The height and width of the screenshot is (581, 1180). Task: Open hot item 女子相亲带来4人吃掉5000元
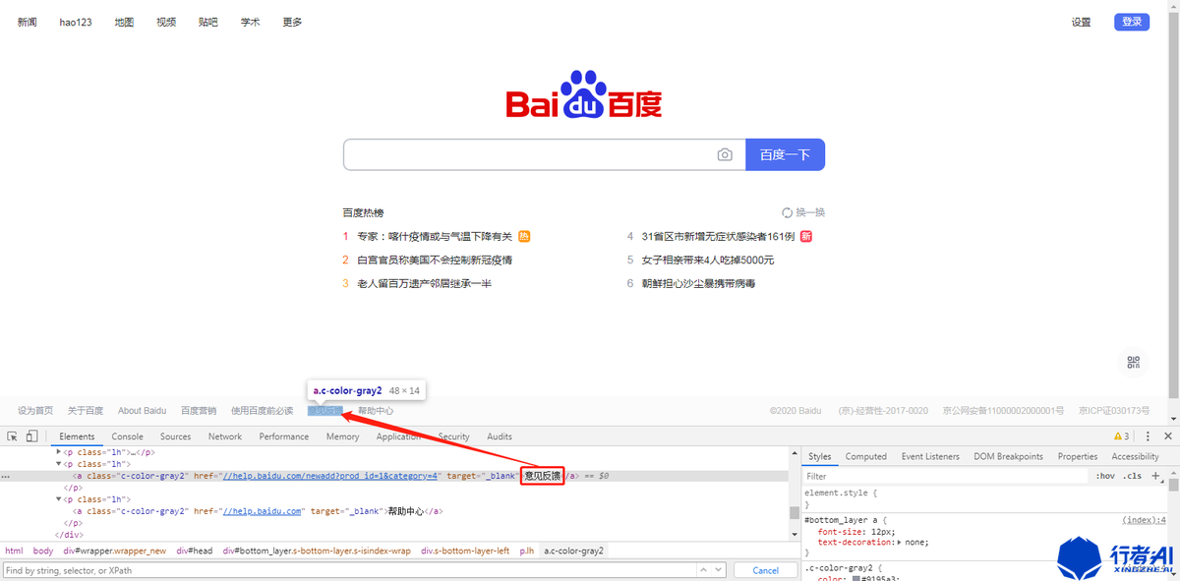coord(708,260)
